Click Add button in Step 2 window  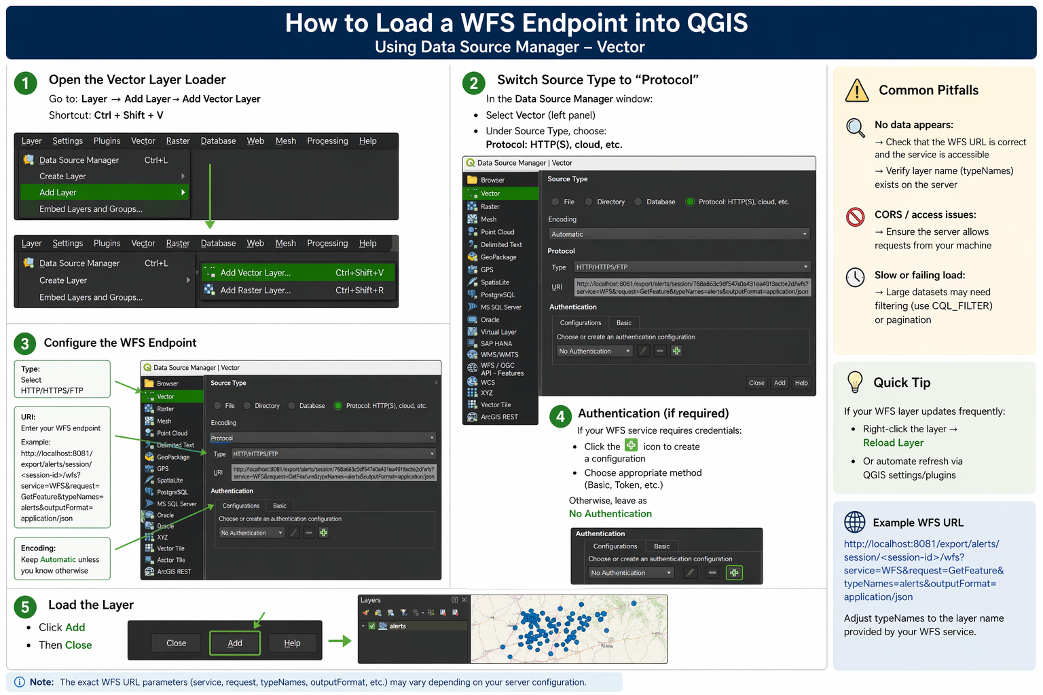pyautogui.click(x=780, y=383)
